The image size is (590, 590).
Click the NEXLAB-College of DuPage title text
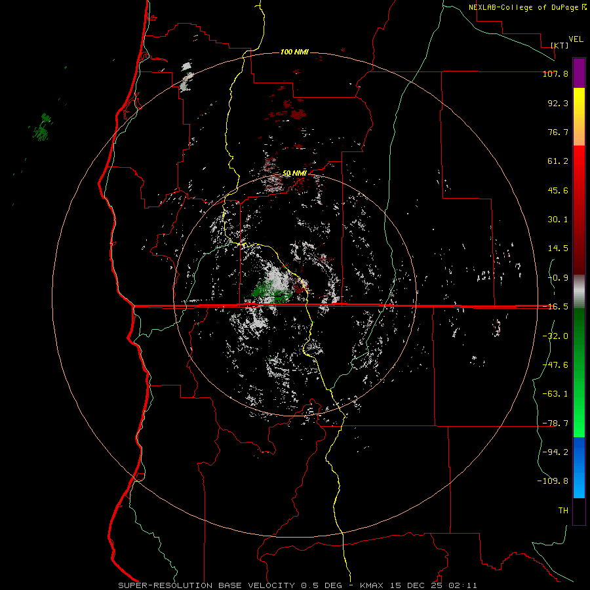pyautogui.click(x=524, y=7)
